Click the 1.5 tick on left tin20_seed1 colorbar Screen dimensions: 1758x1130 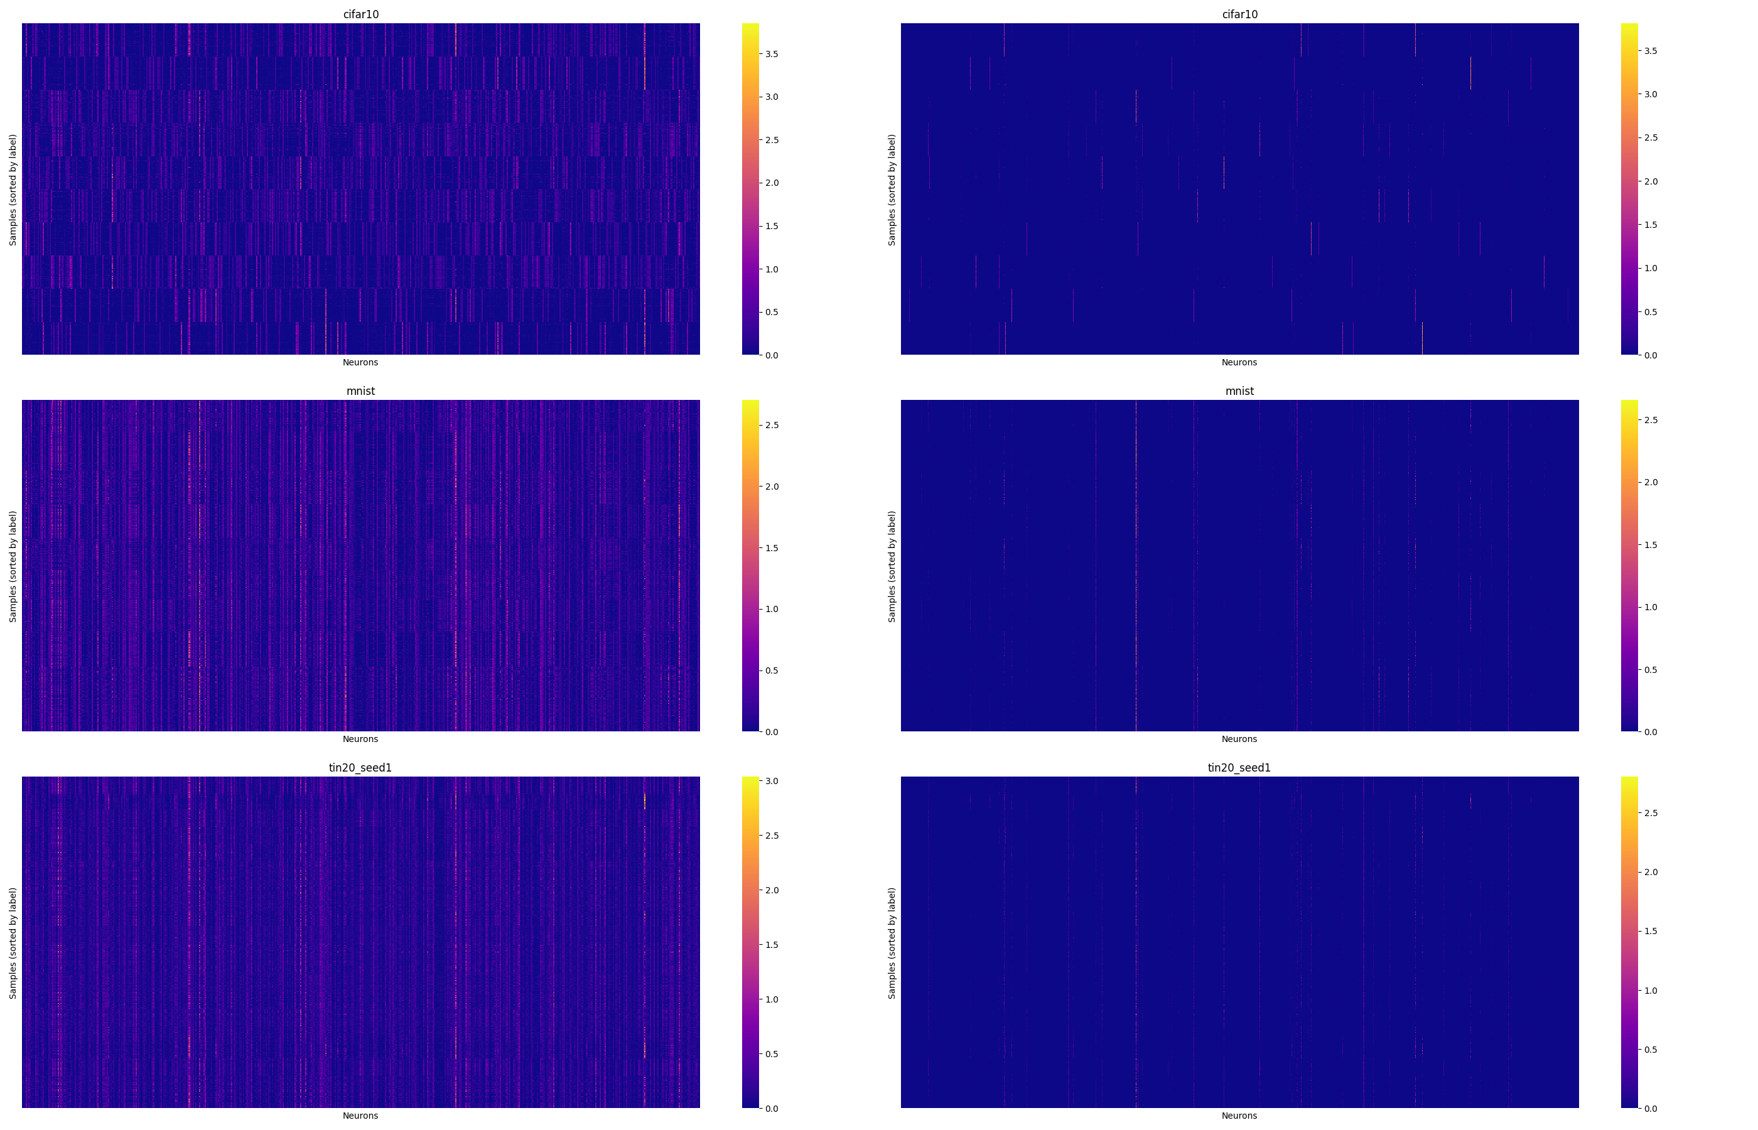point(772,945)
